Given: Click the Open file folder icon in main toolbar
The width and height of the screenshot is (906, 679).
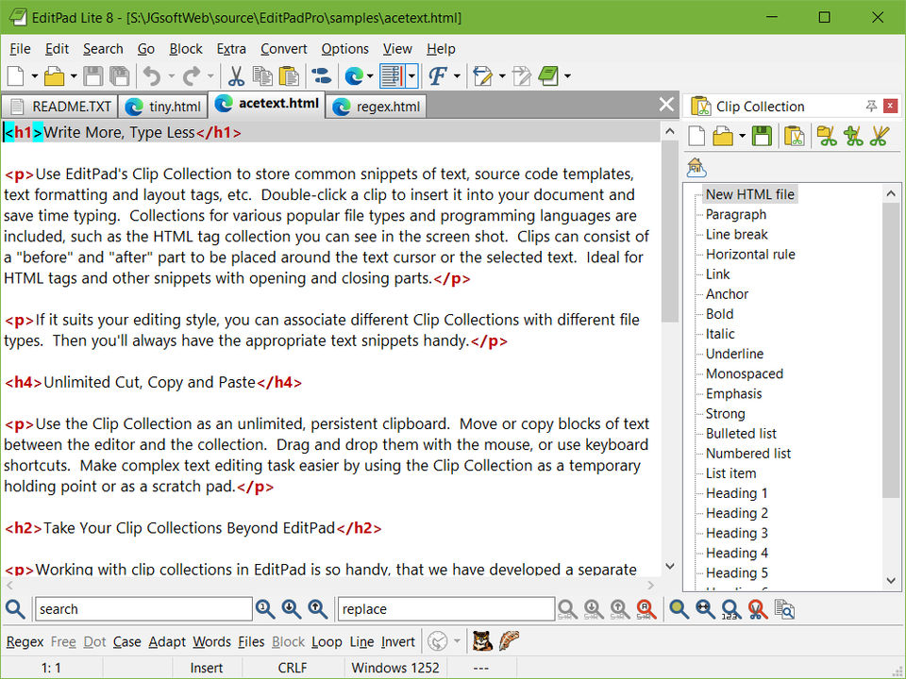Looking at the screenshot, I should [55, 75].
